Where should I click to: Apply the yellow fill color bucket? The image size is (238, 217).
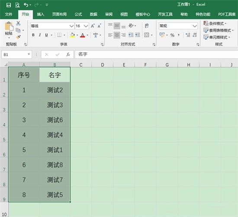(72, 35)
